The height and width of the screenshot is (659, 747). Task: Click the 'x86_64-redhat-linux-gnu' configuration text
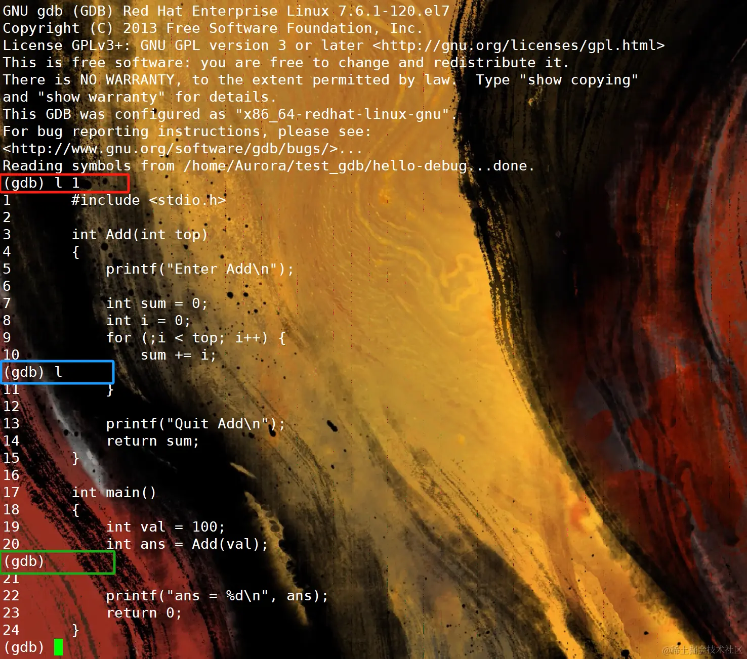342,114
